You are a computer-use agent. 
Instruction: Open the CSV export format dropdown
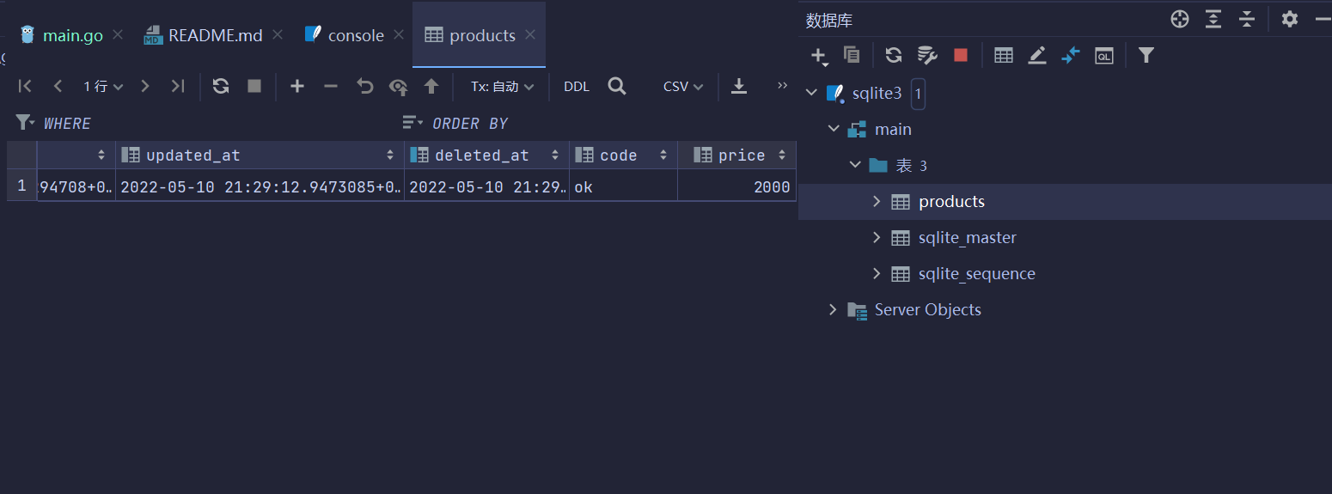tap(683, 86)
